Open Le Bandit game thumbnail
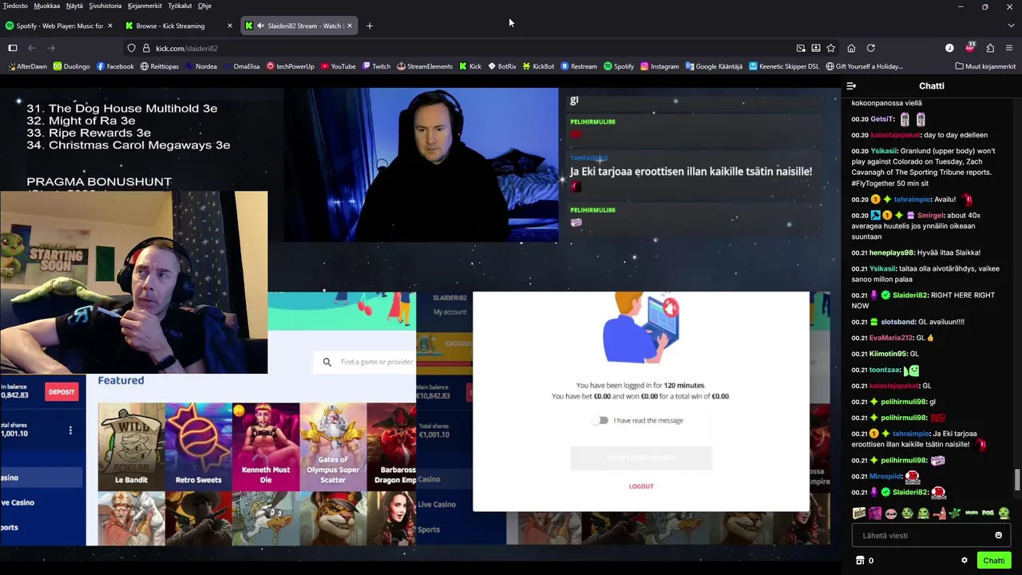The height and width of the screenshot is (575, 1022). tap(131, 446)
